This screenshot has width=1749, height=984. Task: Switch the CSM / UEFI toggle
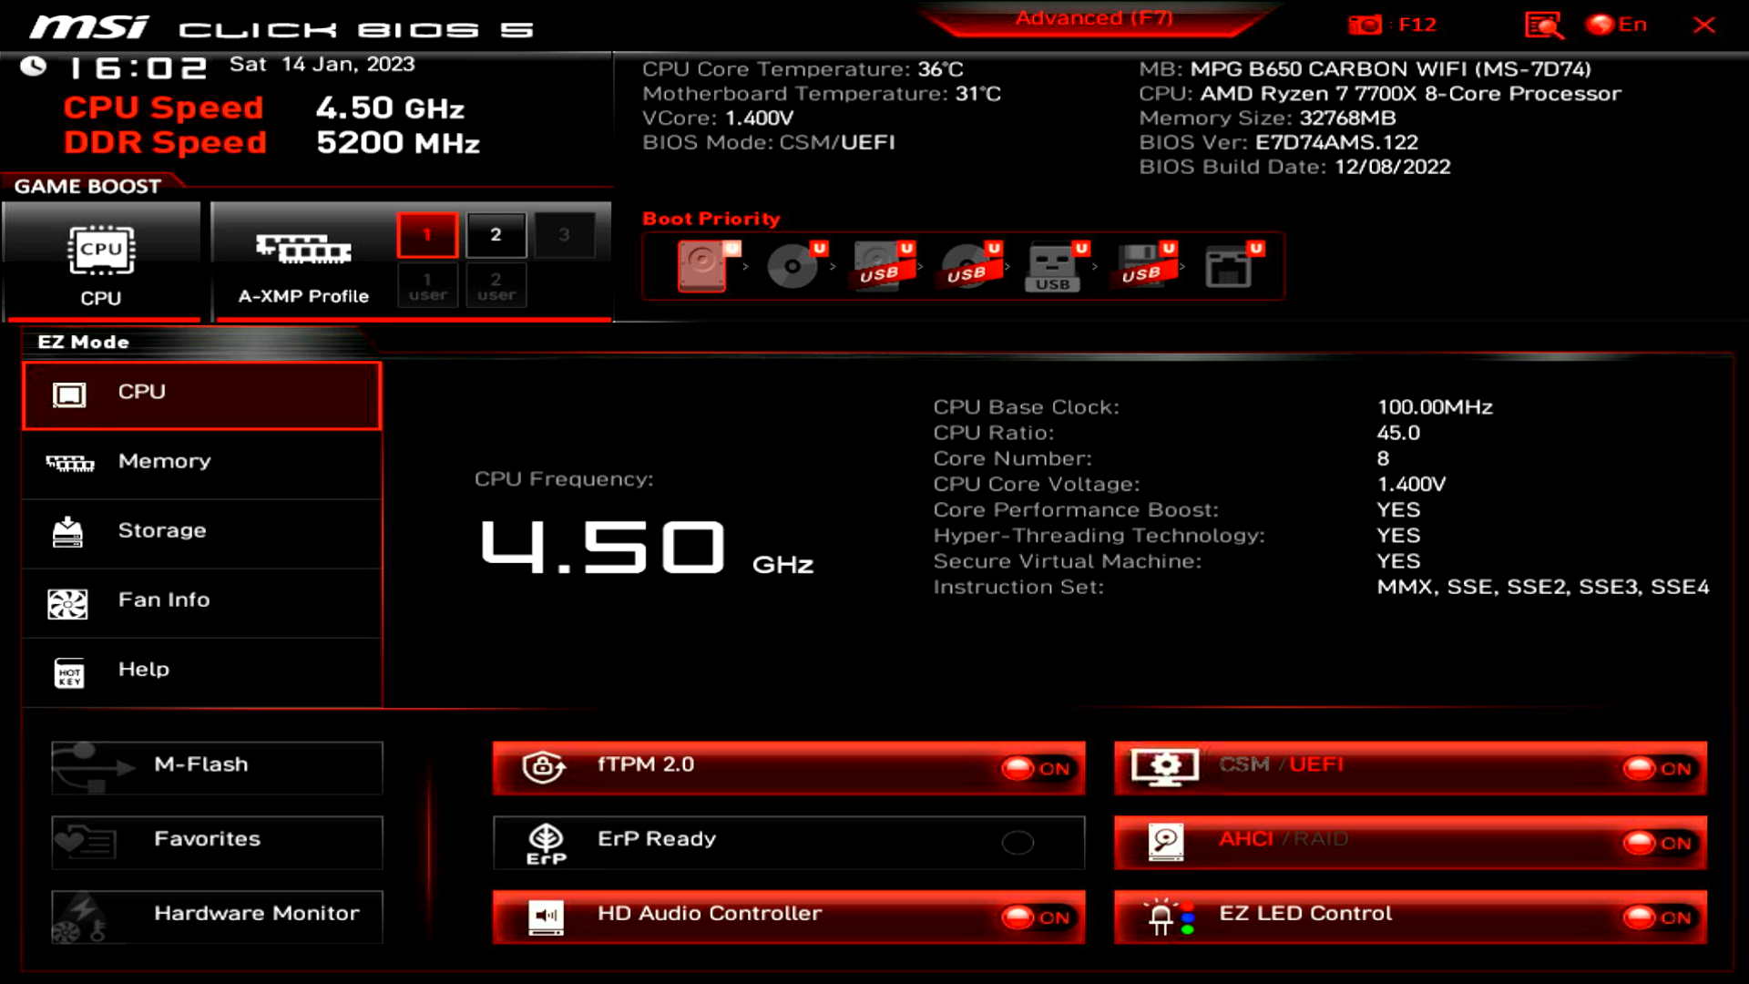(1656, 768)
